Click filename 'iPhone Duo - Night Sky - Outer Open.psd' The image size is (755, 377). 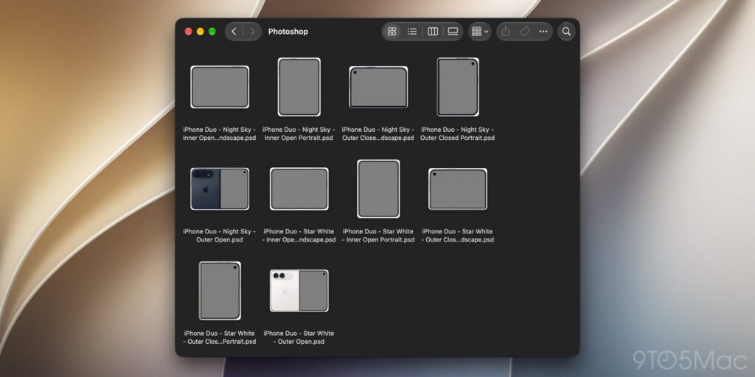(x=220, y=236)
